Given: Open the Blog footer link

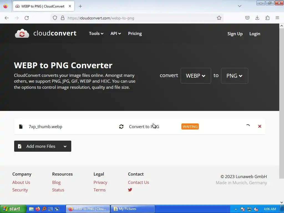Looking at the screenshot, I should click(56, 182).
